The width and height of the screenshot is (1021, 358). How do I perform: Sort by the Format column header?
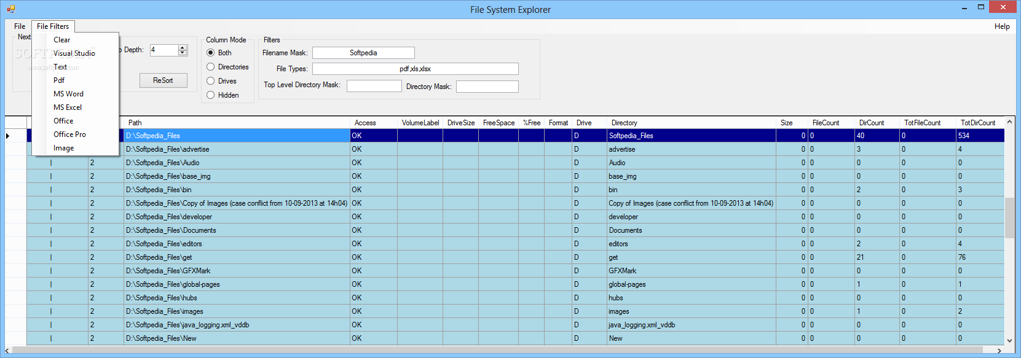tap(558, 123)
